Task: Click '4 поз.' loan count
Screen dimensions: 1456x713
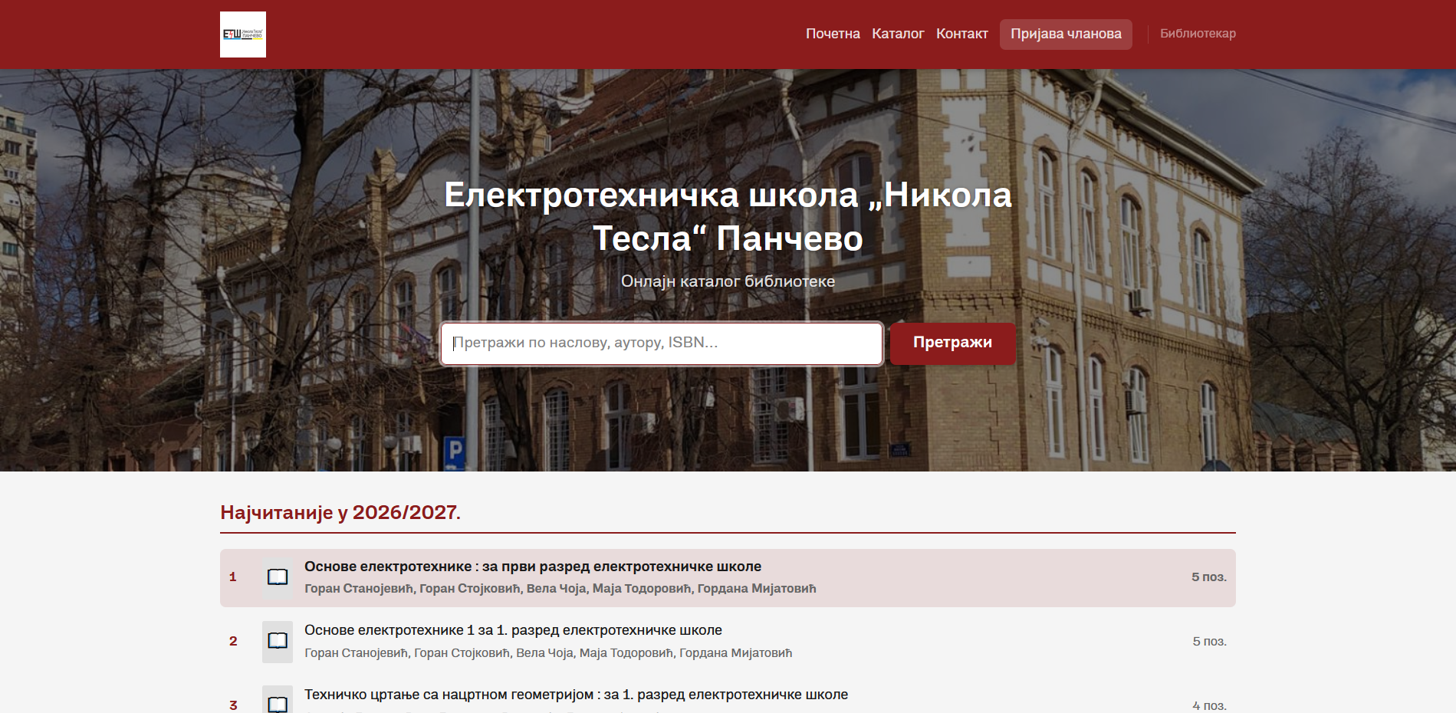Action: pos(1210,706)
